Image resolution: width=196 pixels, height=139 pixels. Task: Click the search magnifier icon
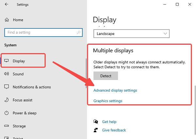coord(78,33)
